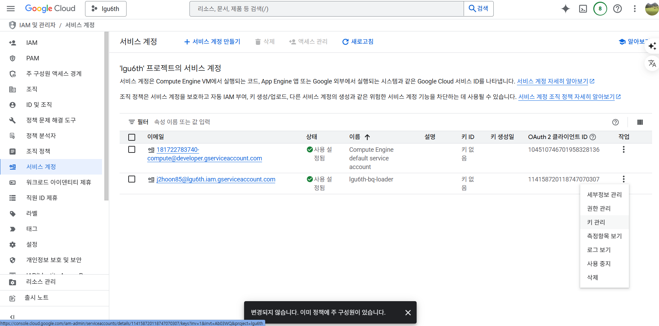Click 서비스 계정 만들기 button
Screen dimensions: 659x326
[212, 42]
